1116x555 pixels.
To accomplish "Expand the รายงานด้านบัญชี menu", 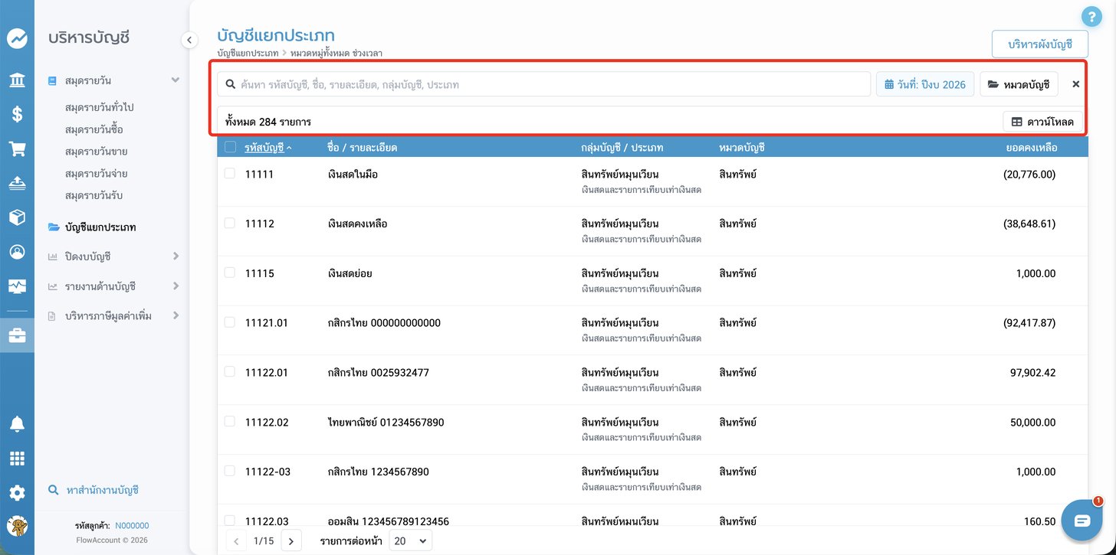I will [x=176, y=286].
